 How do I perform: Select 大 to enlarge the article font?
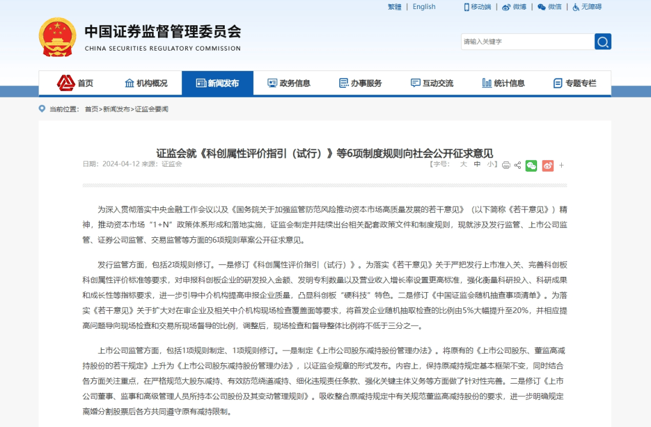[464, 164]
